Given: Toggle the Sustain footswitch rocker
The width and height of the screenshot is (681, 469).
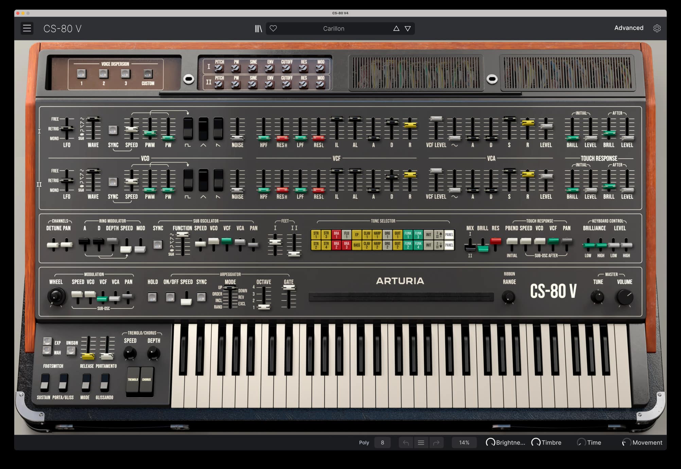Looking at the screenshot, I should (45, 382).
